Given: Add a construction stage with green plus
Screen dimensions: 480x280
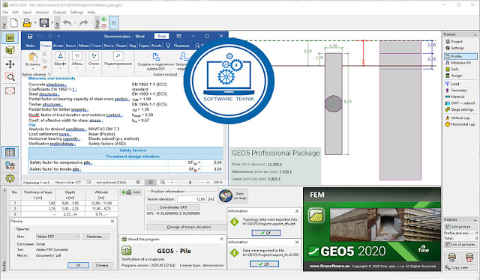Looking at the screenshot, I should pyautogui.click(x=103, y=19).
